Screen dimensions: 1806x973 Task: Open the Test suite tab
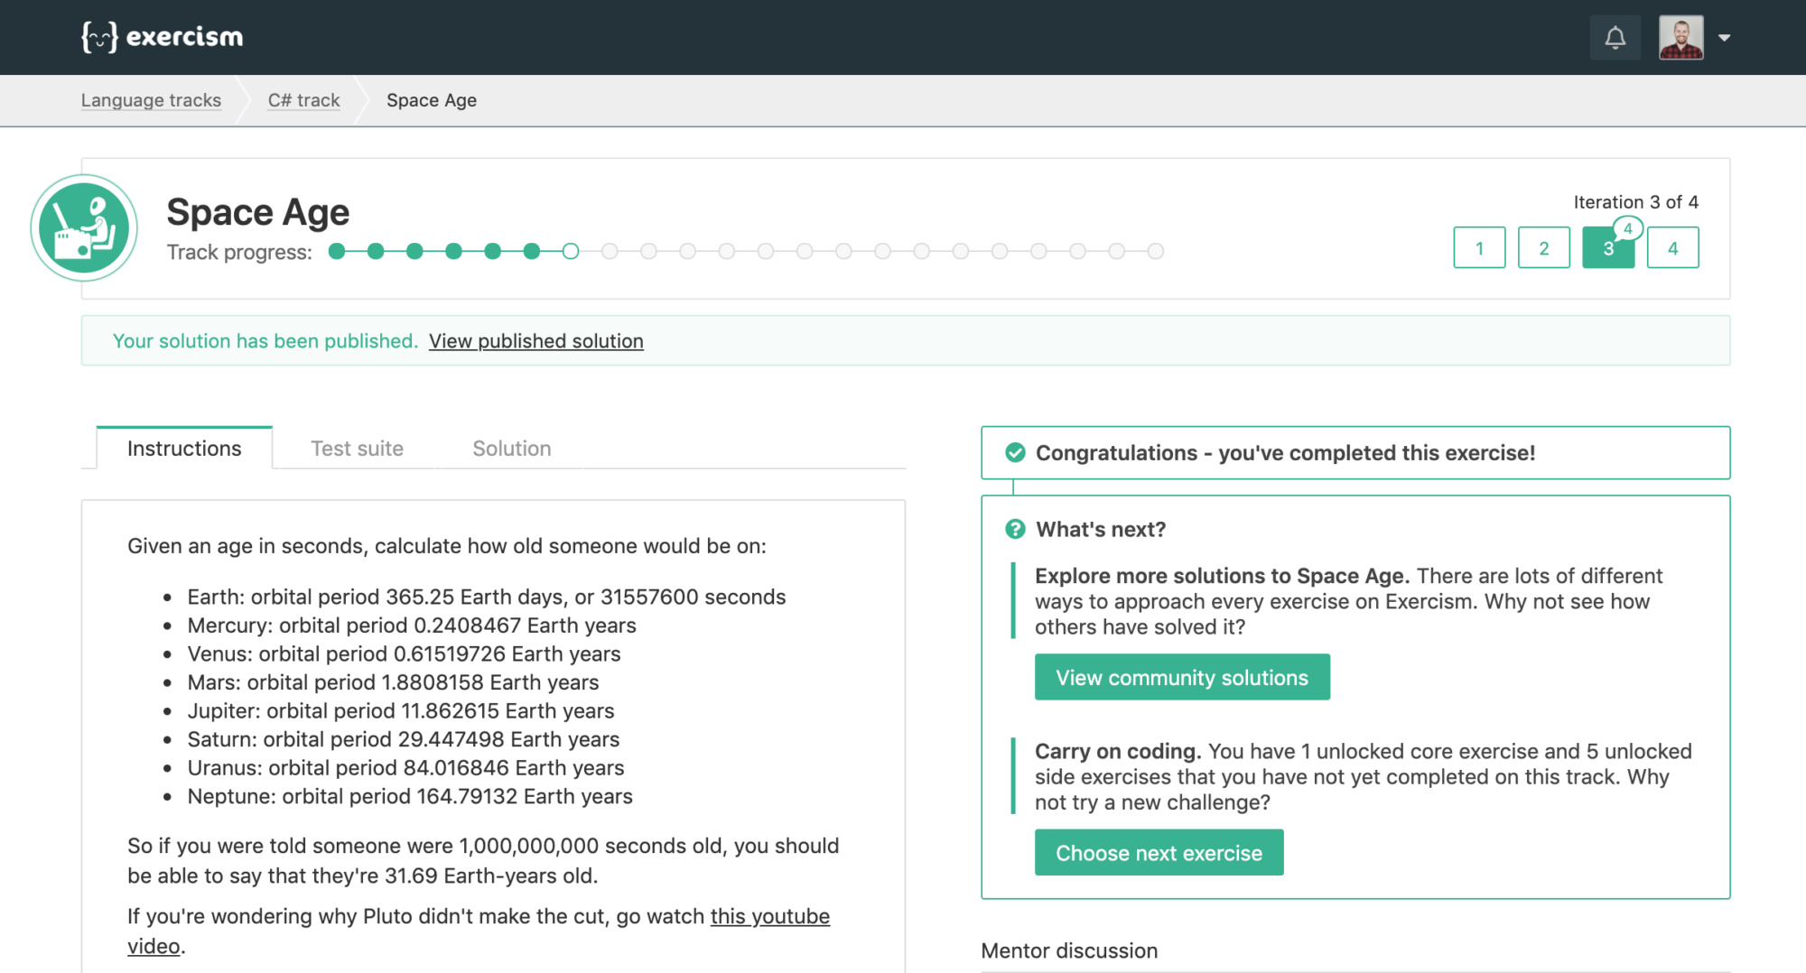(357, 449)
